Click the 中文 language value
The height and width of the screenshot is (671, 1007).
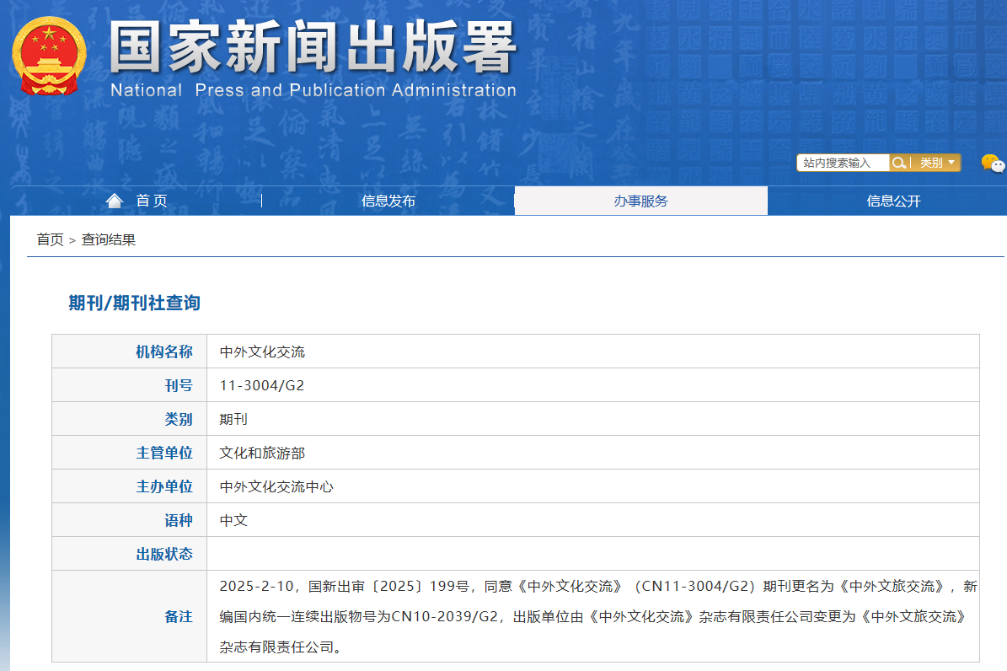[x=233, y=521]
